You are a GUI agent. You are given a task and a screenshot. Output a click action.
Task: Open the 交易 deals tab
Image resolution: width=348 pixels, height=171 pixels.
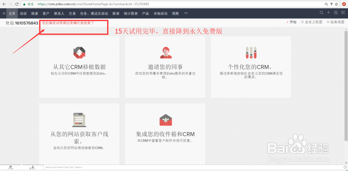(72, 13)
